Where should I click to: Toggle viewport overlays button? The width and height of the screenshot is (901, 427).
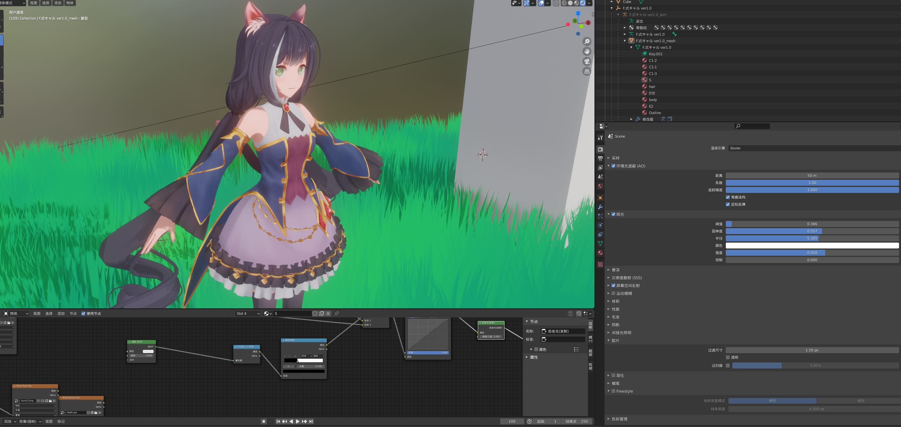click(x=541, y=3)
